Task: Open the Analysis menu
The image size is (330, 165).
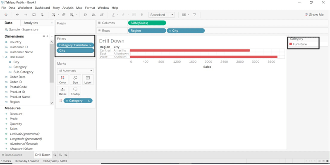Action: tap(68, 8)
